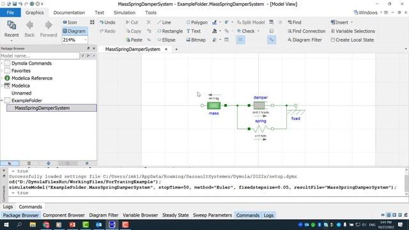
Task: Toggle the Diagram layer view
Action: point(74,31)
